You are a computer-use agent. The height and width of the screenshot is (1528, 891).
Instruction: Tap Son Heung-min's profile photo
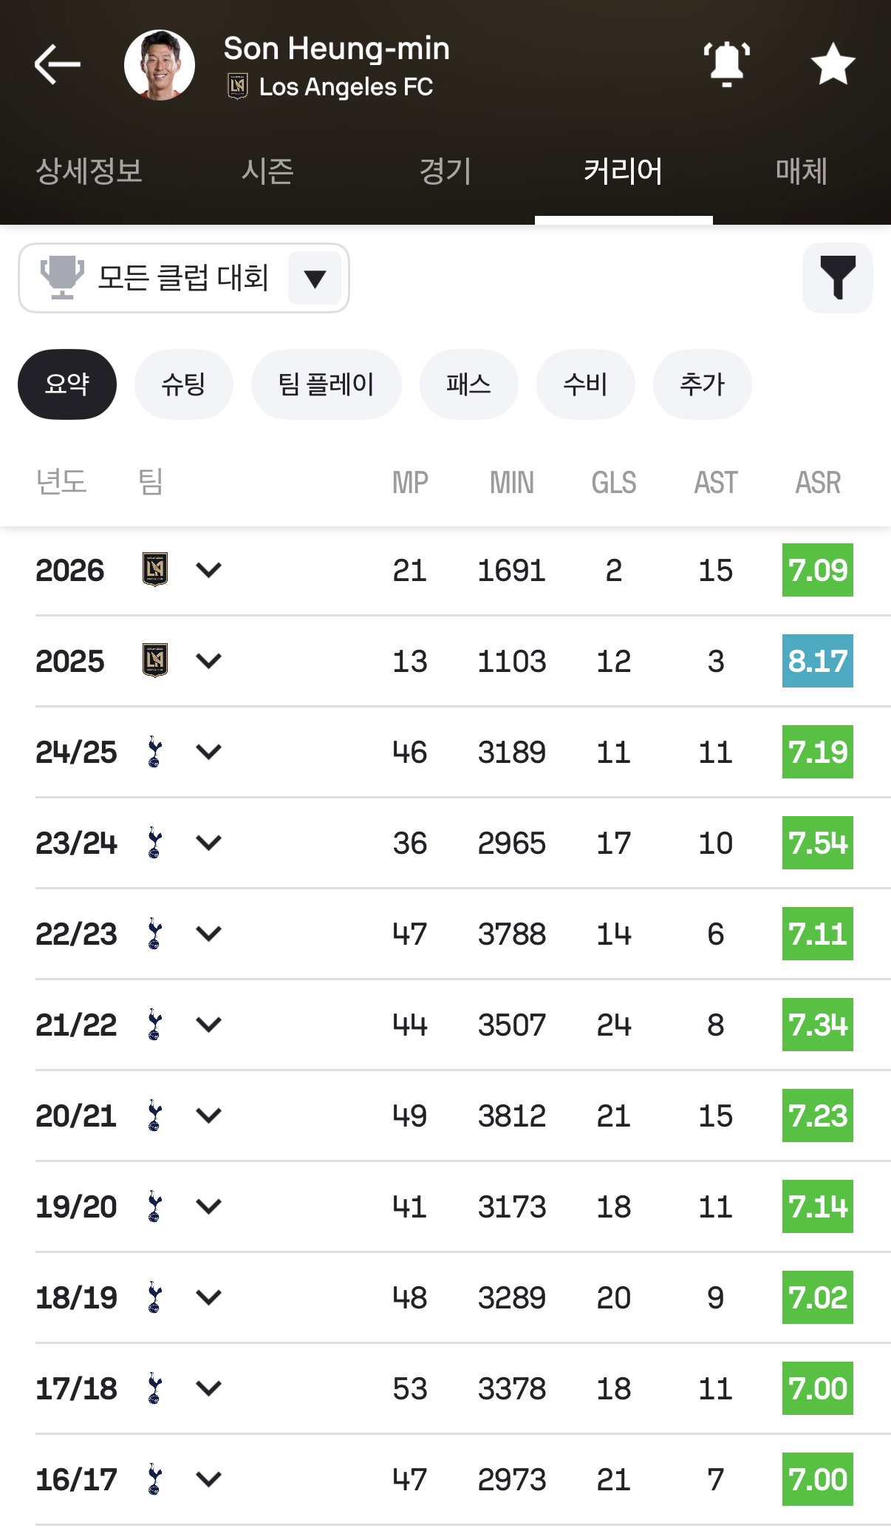click(x=160, y=65)
